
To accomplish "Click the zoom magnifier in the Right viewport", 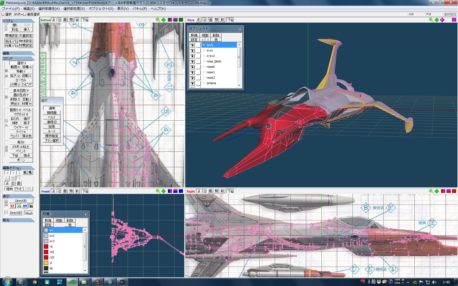I will coord(431,191).
